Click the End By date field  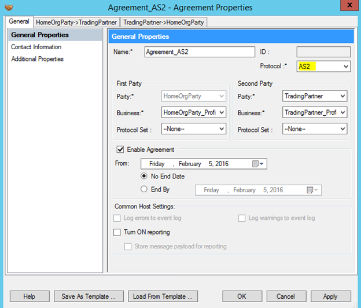tap(259, 190)
